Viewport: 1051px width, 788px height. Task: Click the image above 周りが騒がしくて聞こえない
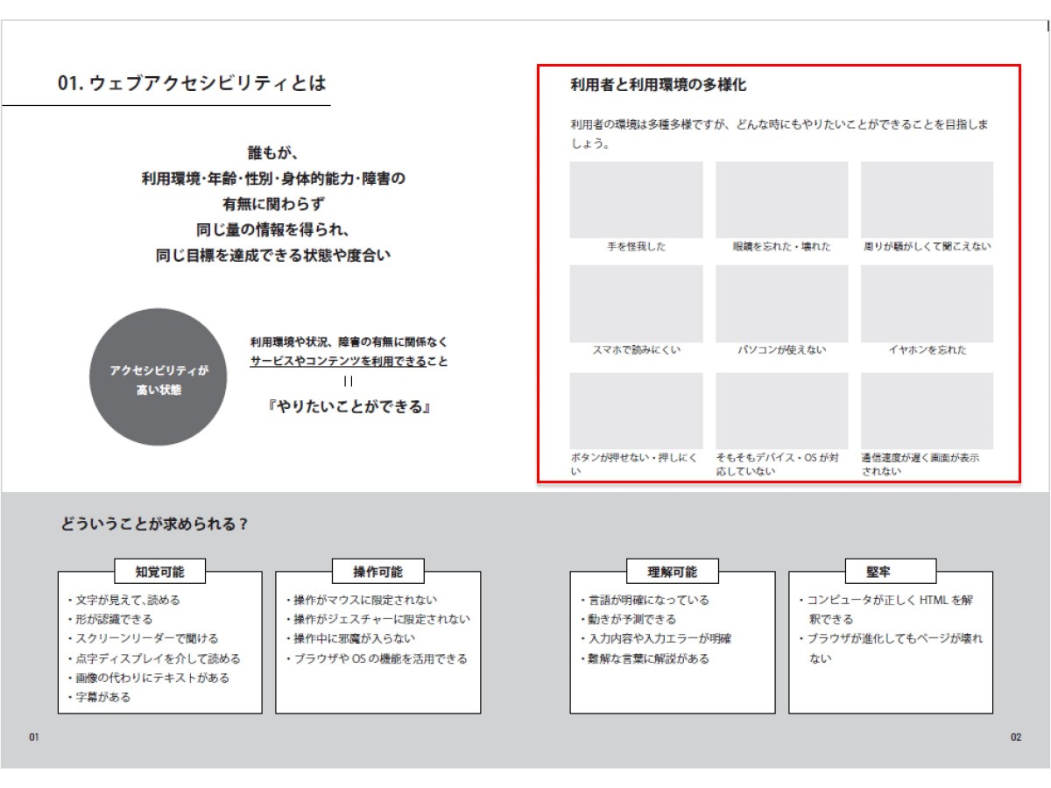(927, 200)
